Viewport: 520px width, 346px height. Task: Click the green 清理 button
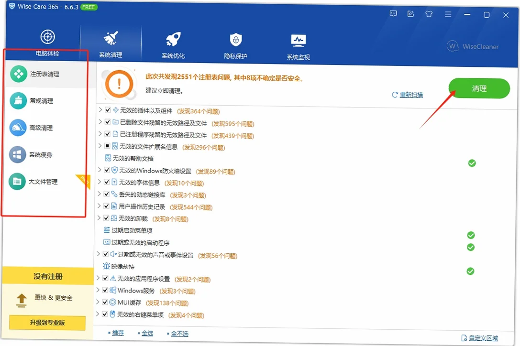[x=479, y=88]
